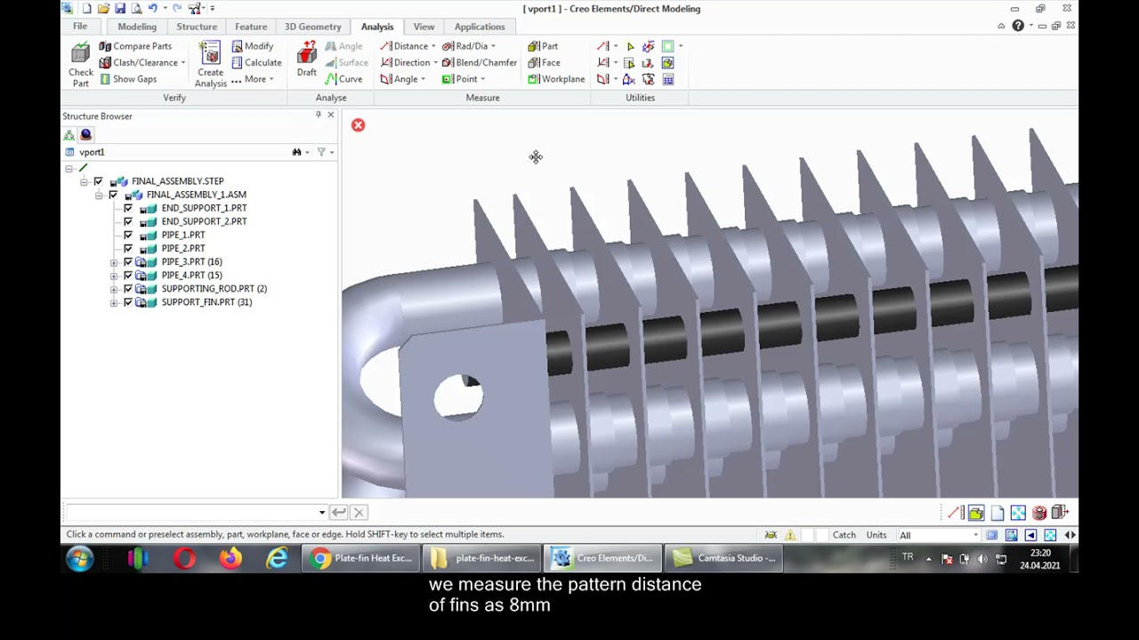
Task: Open the Help question mark icon
Action: (1018, 26)
